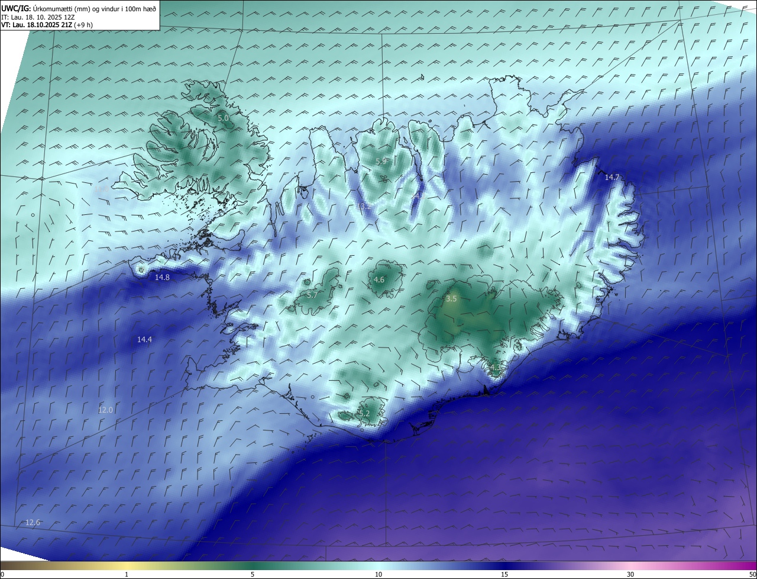
Task: Click the 14.8 value label near the west coast
Action: 162,277
